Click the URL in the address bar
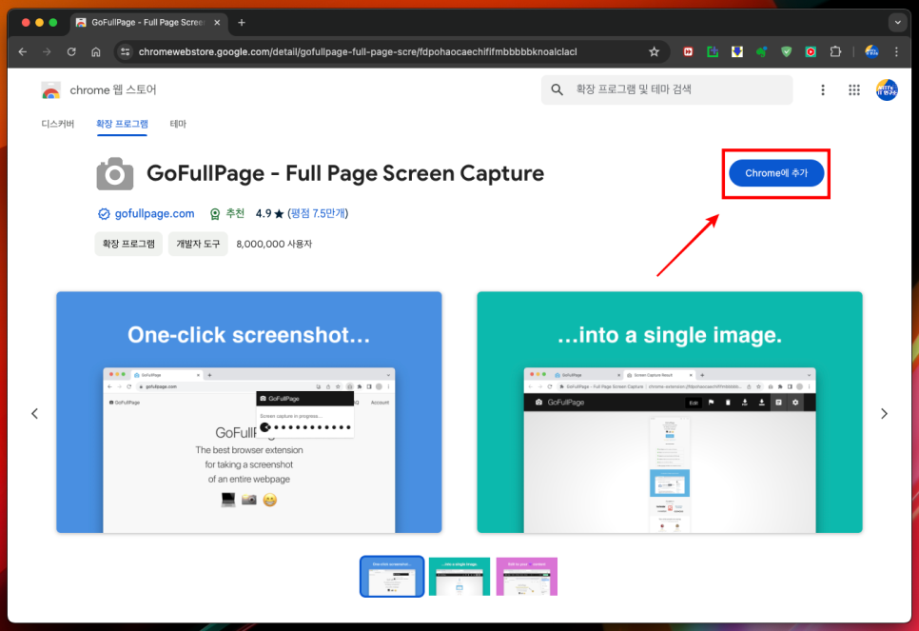Viewport: 919px width, 631px height. (358, 51)
